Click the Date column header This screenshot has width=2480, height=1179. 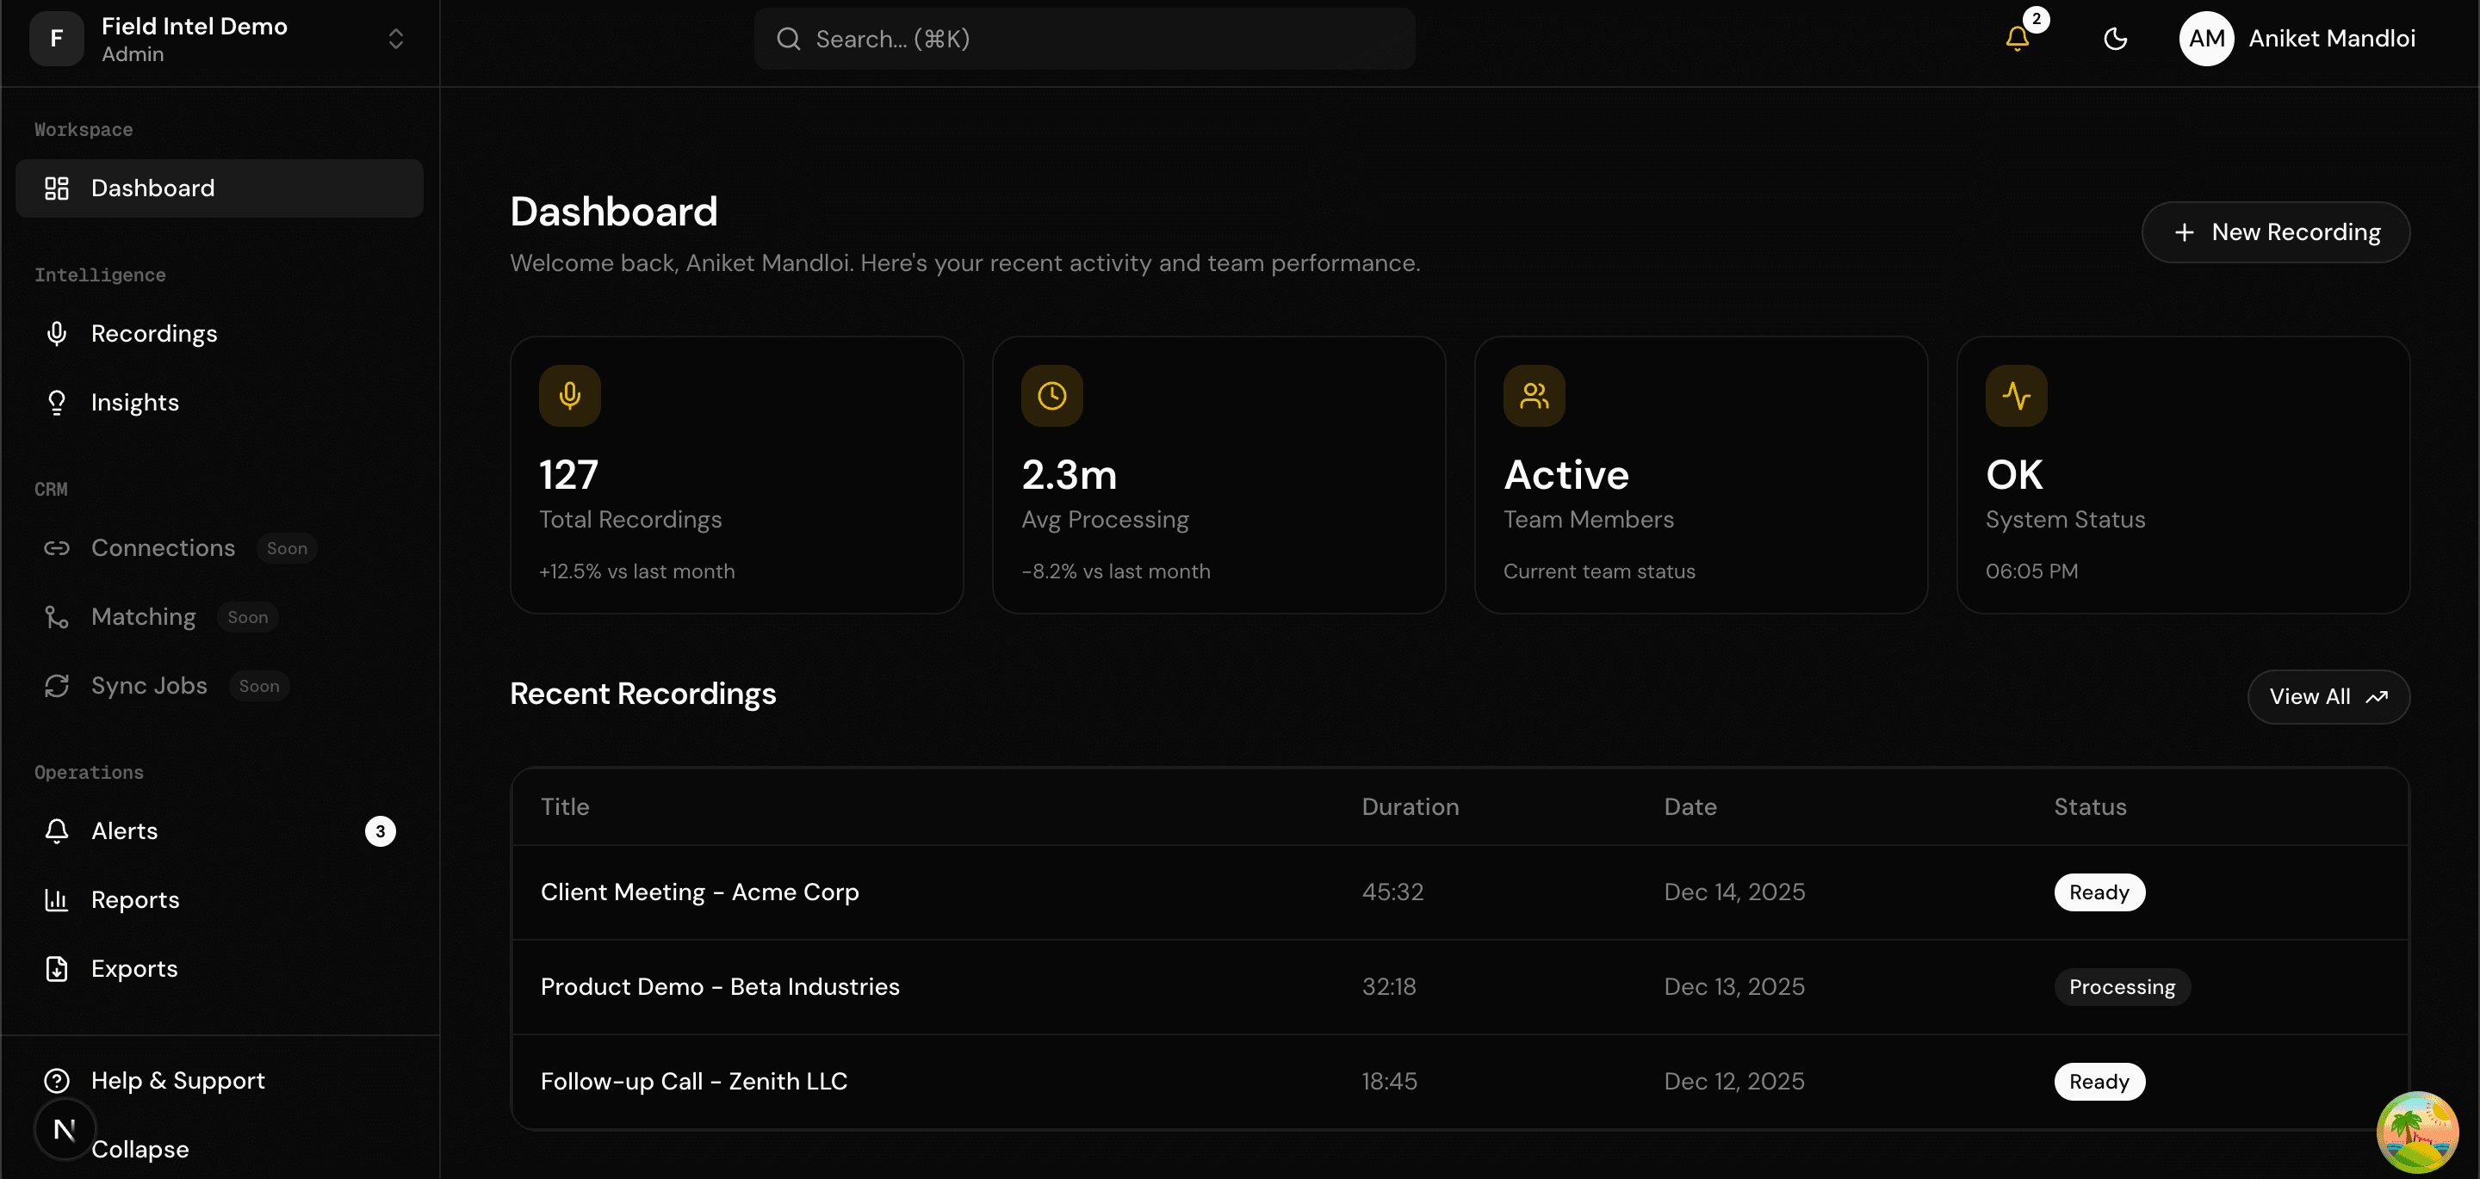(1689, 806)
